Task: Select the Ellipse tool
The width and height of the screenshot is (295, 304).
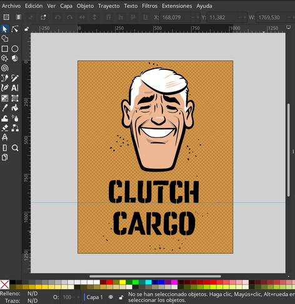Action: click(x=15, y=49)
